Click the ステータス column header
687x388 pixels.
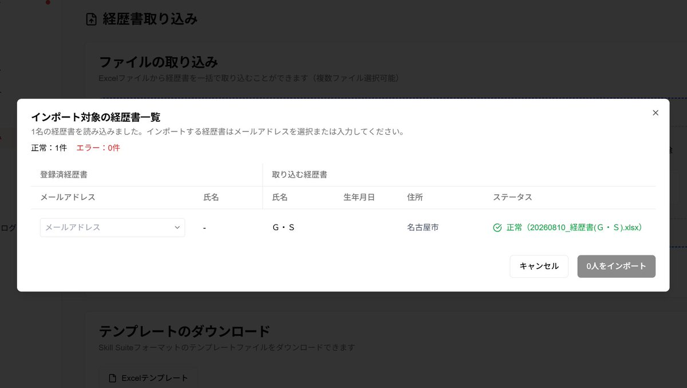pyautogui.click(x=512, y=197)
